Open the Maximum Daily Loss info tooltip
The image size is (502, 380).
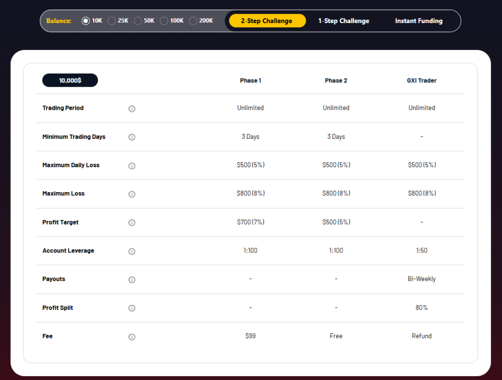(131, 166)
